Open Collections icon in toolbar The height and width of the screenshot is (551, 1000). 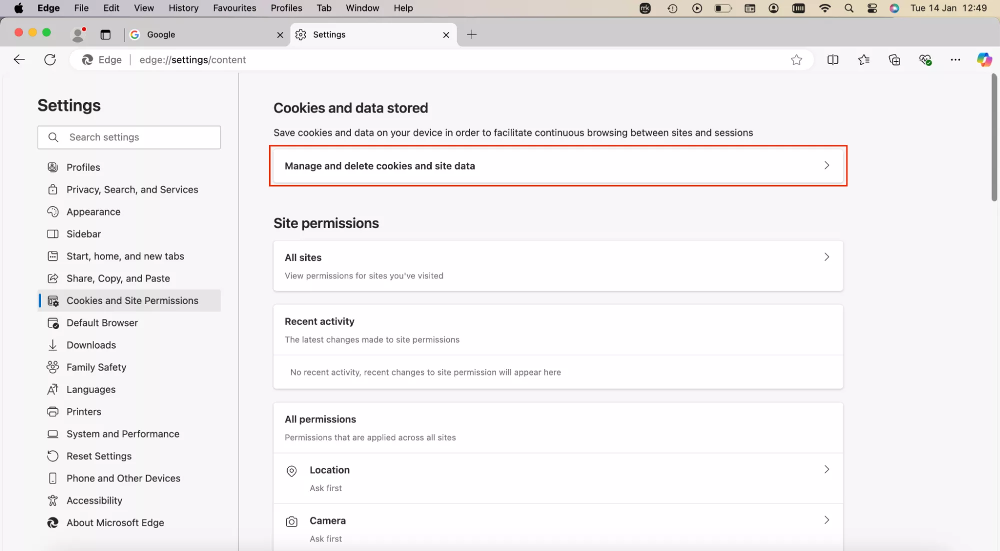[894, 60]
